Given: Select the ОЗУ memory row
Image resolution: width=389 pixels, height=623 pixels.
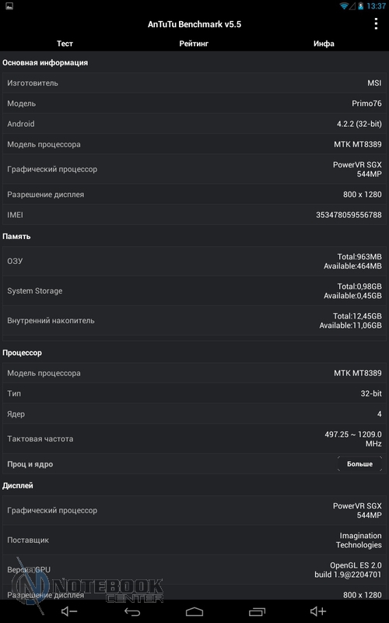Looking at the screenshot, I should pos(194,262).
